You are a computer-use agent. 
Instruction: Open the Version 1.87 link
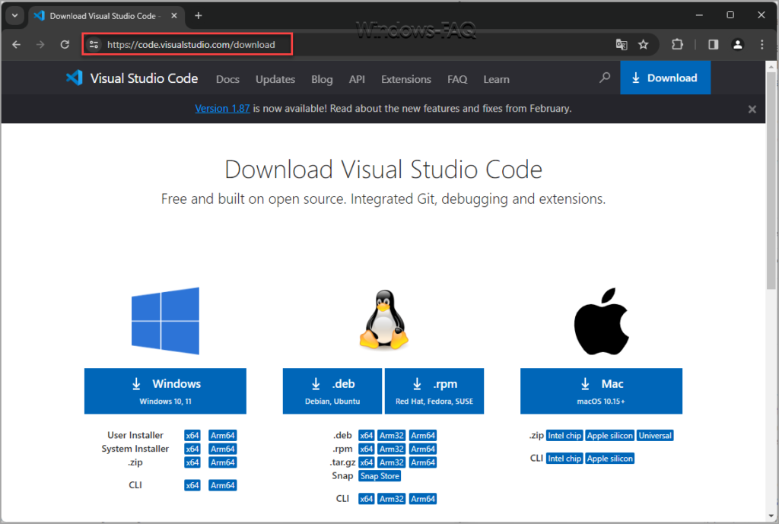pos(222,108)
